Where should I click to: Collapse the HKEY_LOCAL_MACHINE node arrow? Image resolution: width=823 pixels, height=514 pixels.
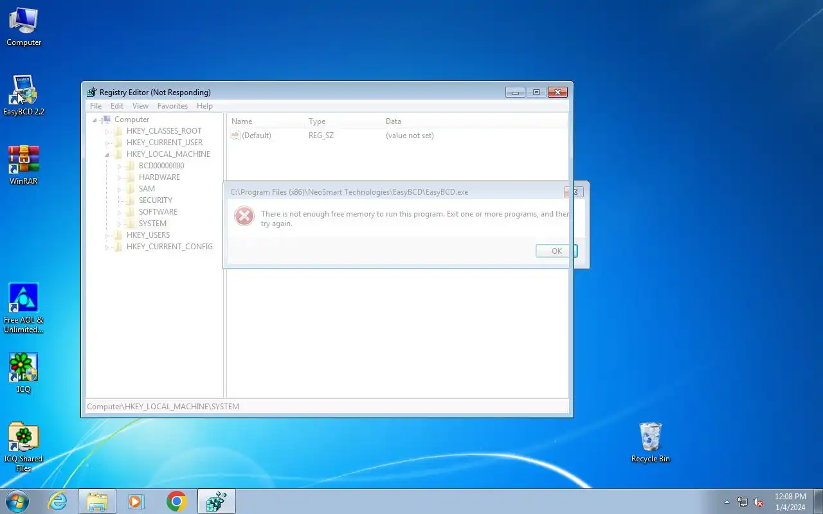[107, 155]
